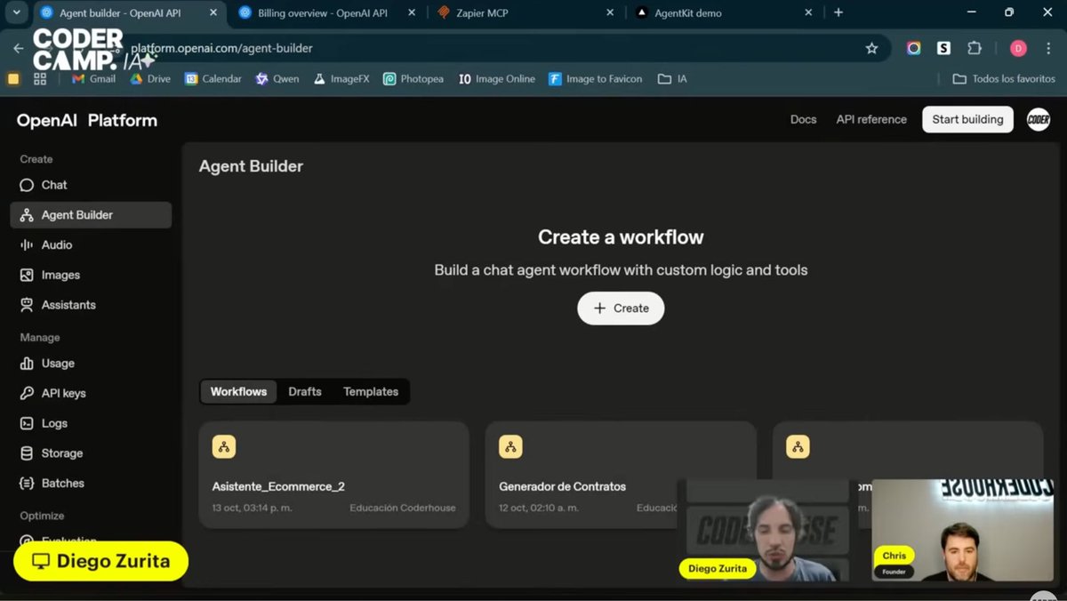Click the Educación Coderhouse label on first card
The height and width of the screenshot is (601, 1067).
[403, 508]
